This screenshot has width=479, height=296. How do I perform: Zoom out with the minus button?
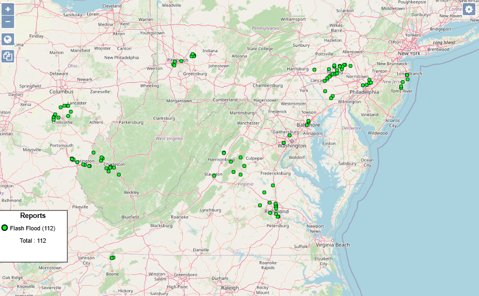click(8, 22)
